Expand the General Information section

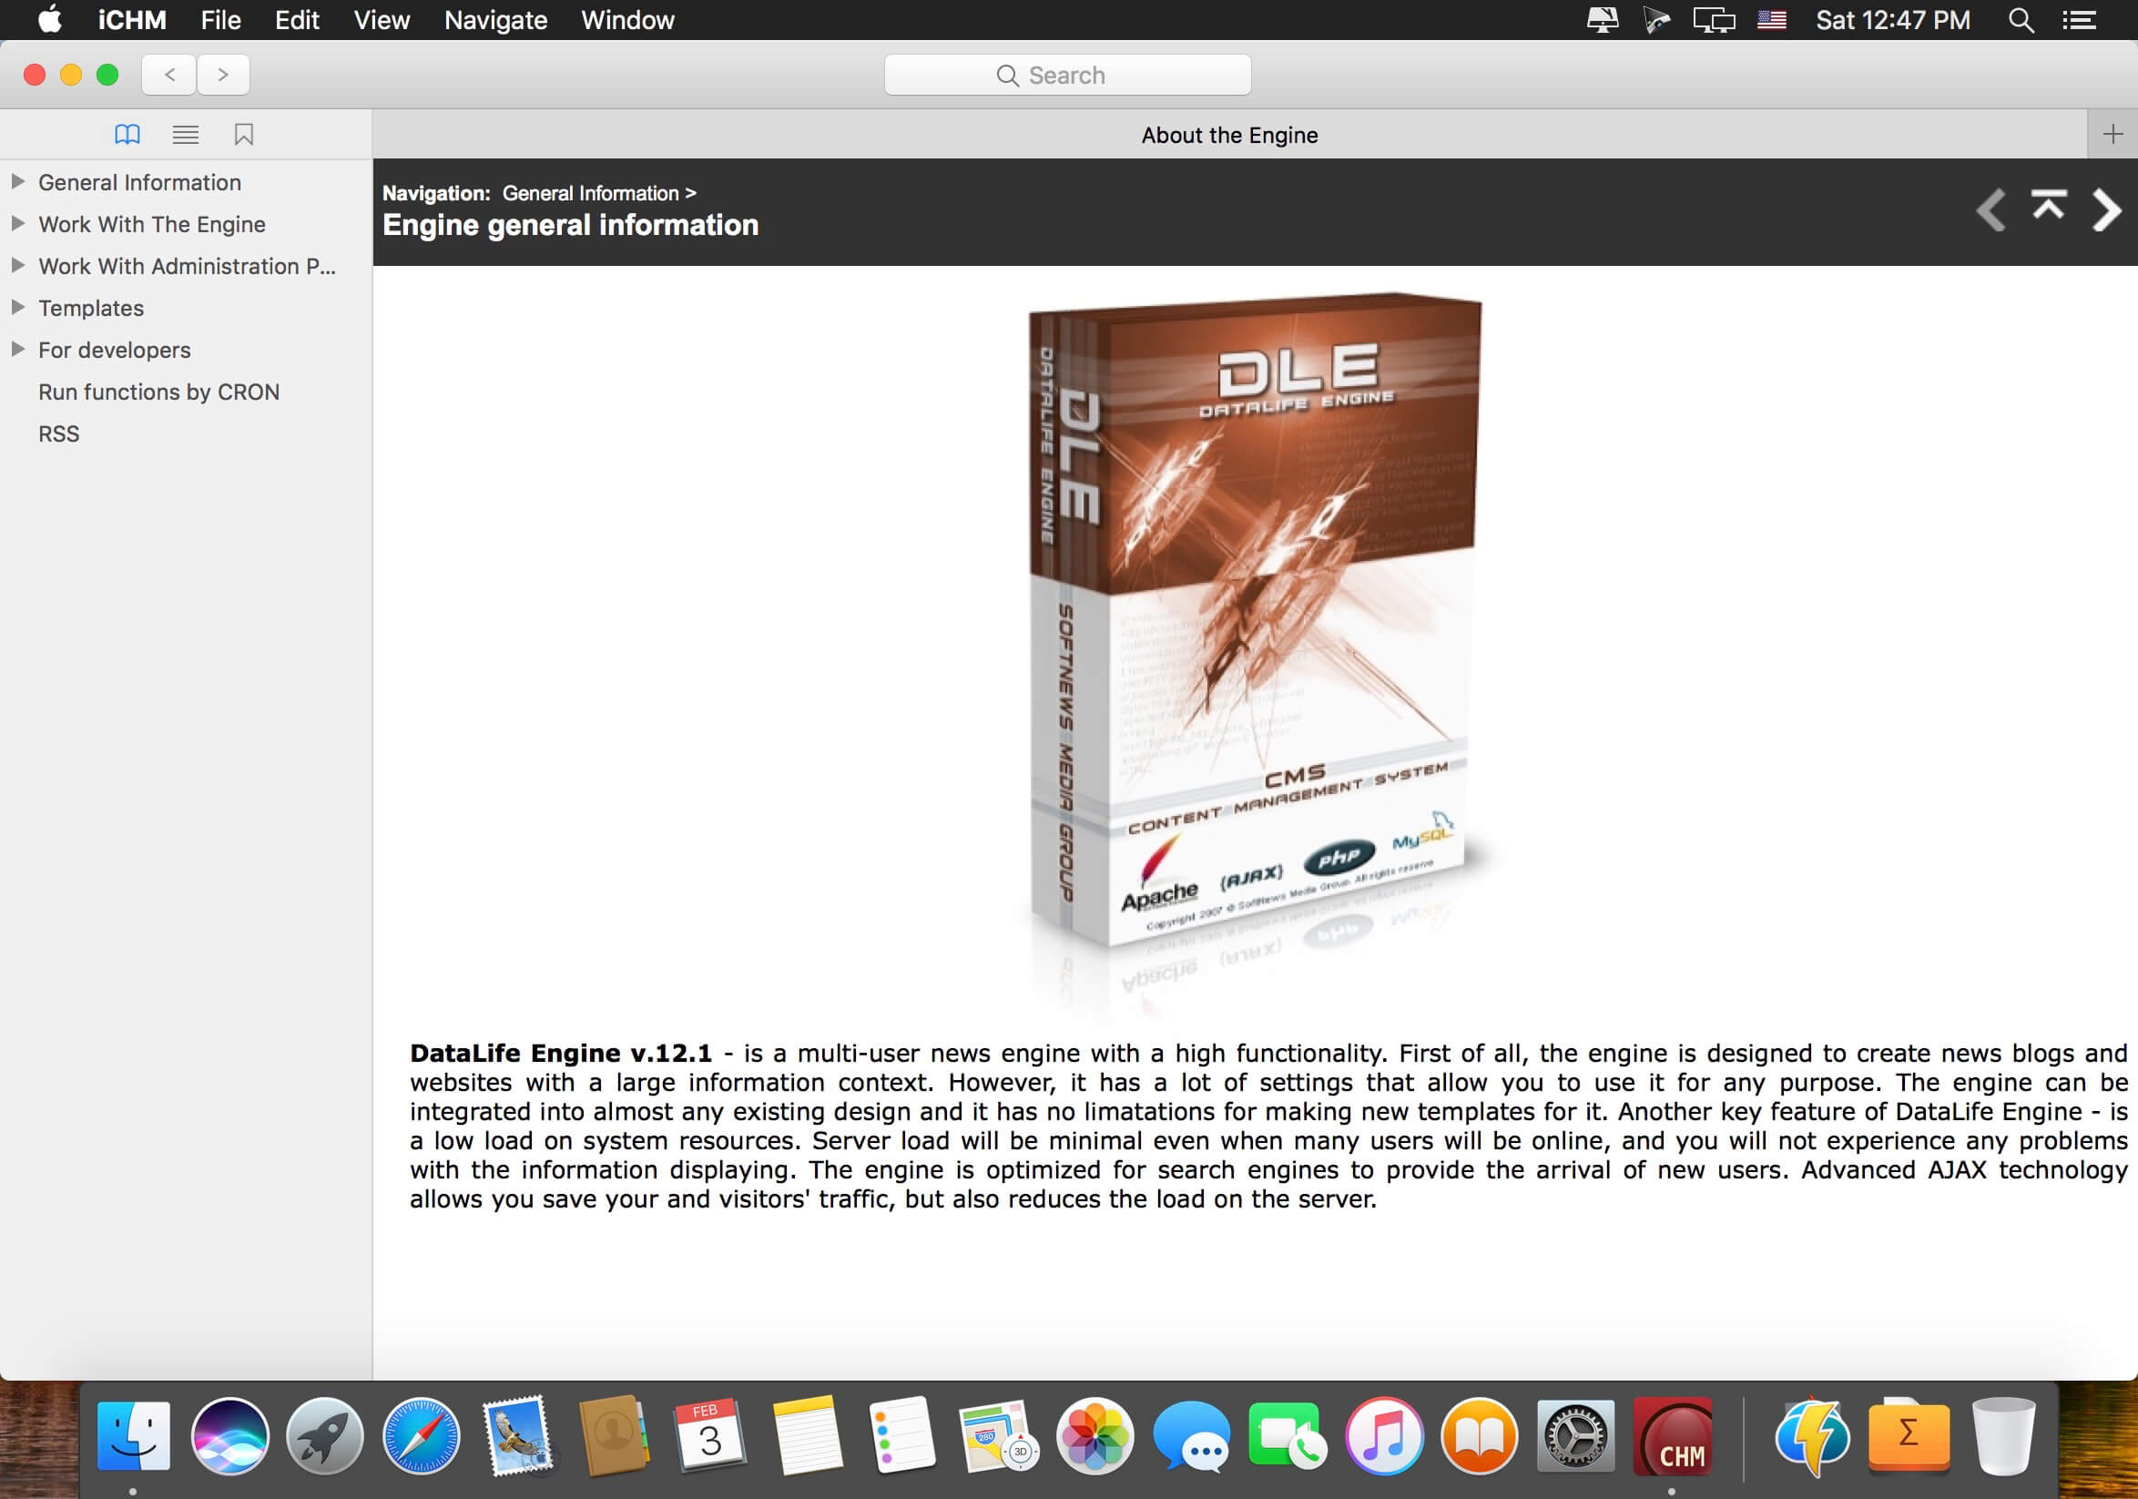pos(18,180)
